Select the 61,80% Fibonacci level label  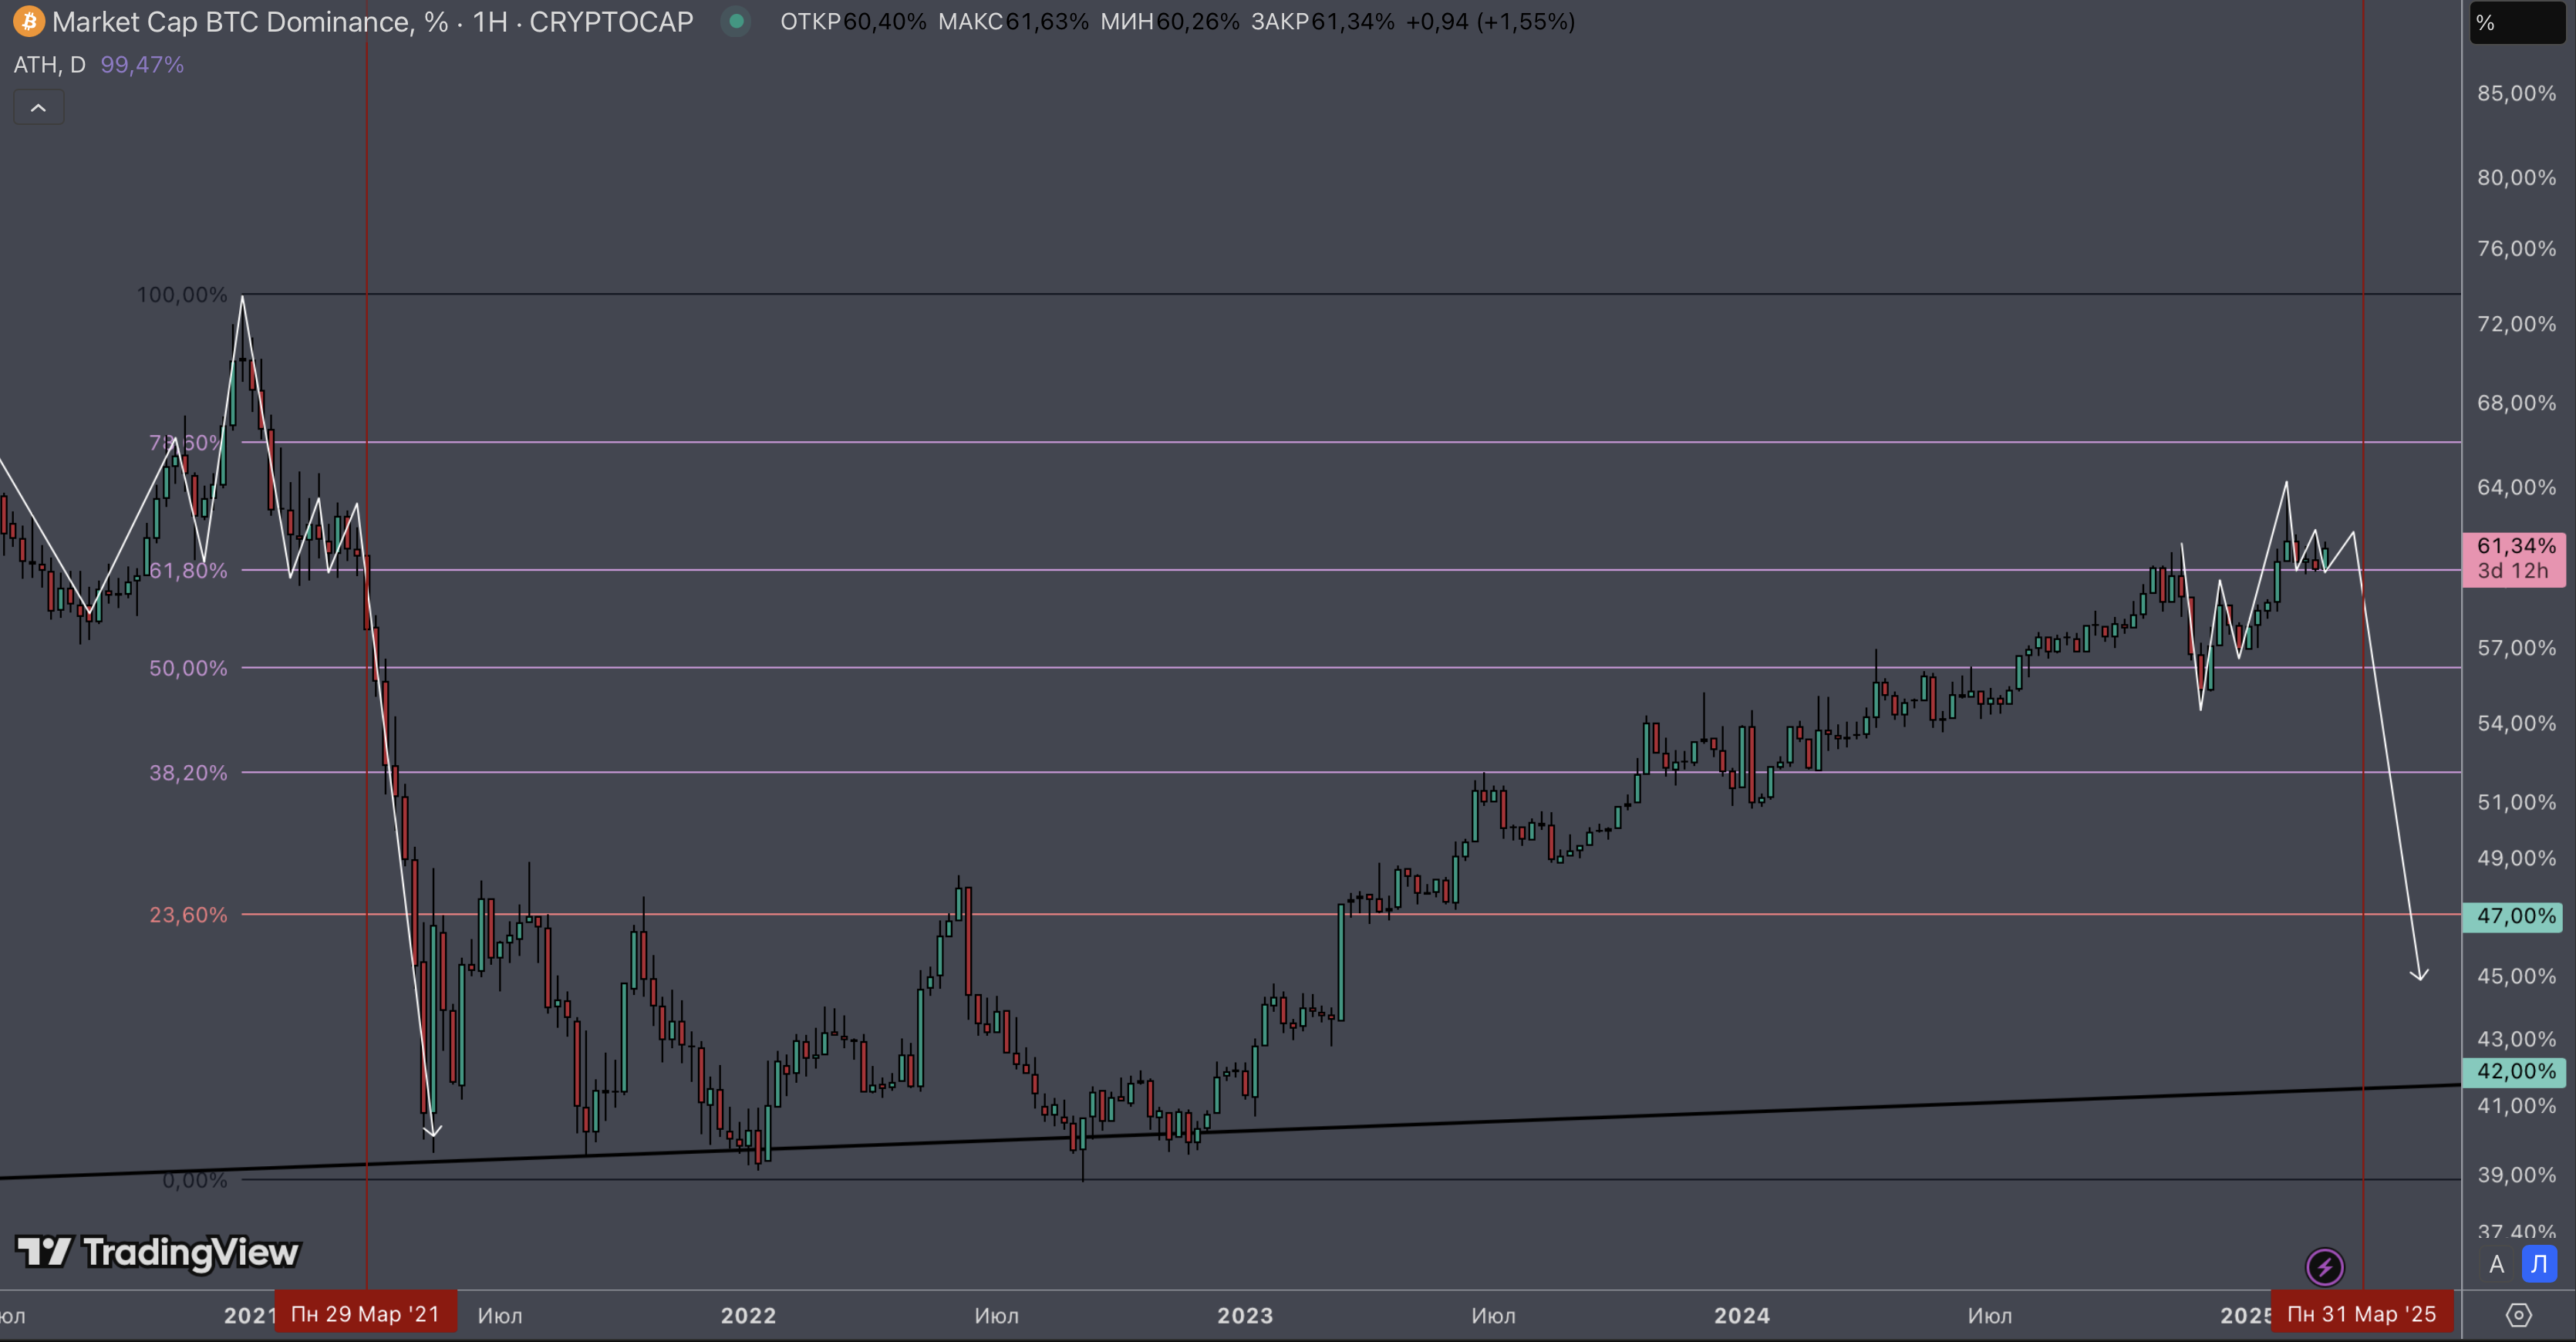[188, 570]
